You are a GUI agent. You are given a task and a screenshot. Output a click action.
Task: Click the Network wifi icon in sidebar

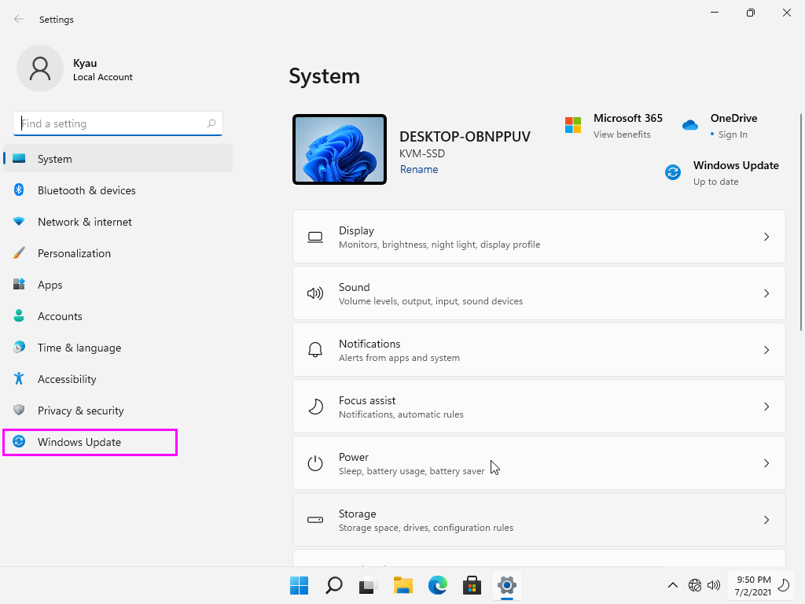point(19,221)
